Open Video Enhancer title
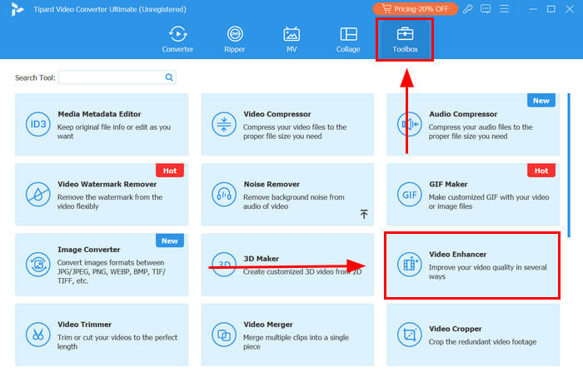 pyautogui.click(x=457, y=255)
